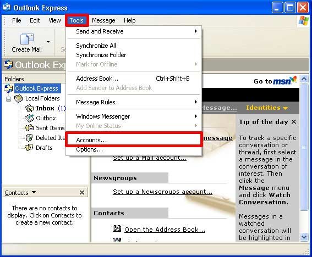Select Outbox in folder tree
The height and width of the screenshot is (257, 312).
point(46,118)
